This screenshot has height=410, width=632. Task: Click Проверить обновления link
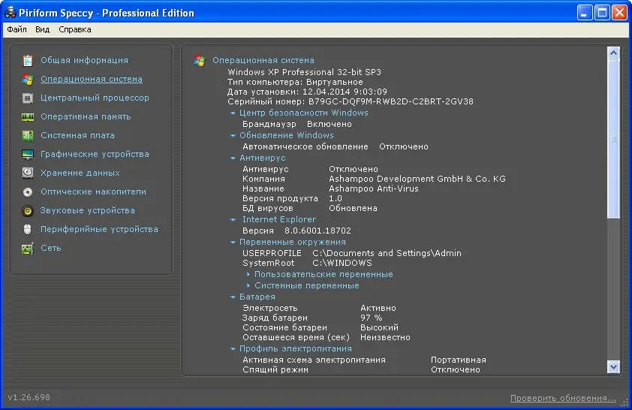coord(563,398)
